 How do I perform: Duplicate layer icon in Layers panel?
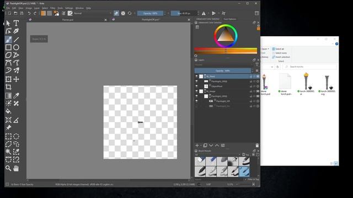click(x=205, y=145)
